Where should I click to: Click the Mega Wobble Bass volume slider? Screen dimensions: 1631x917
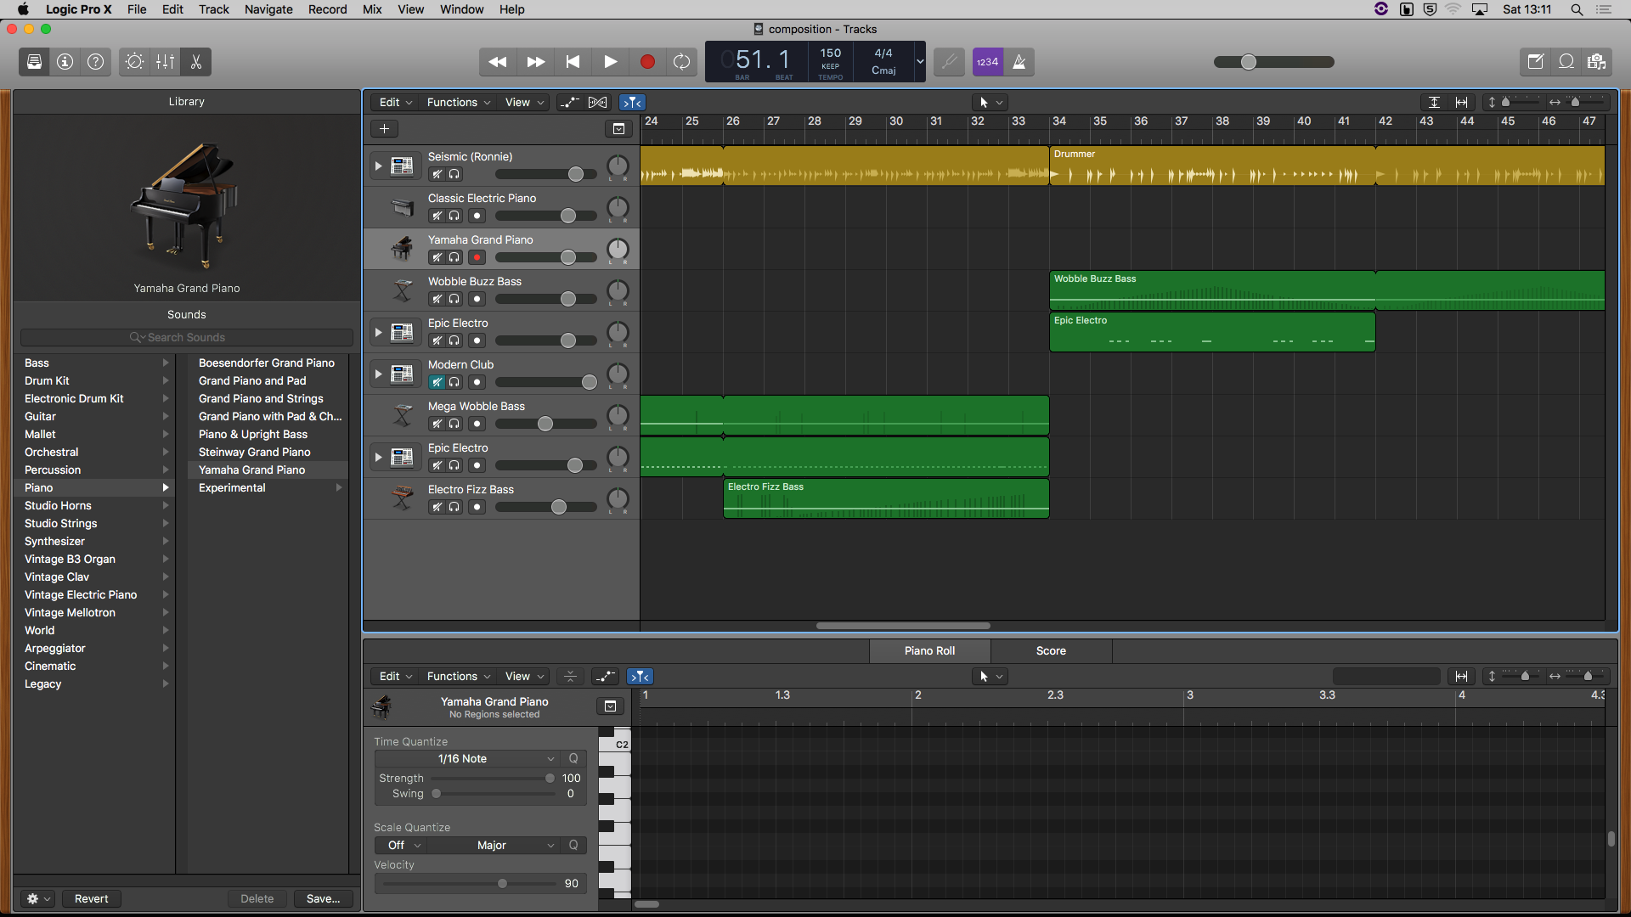(545, 424)
